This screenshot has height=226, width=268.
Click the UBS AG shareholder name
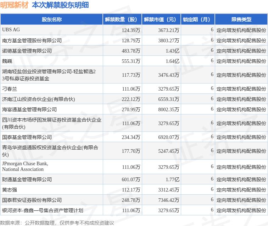(x=11, y=29)
